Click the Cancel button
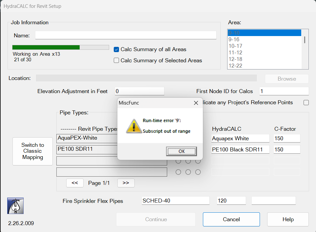The image size is (316, 232). click(x=231, y=220)
